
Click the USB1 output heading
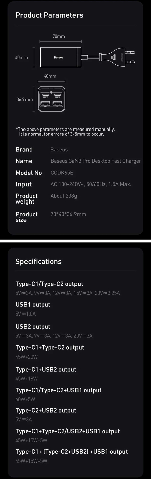point(33,305)
